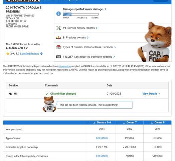The width and height of the screenshot is (175, 161).
Task: Click the verified shield badge icon
Action: pos(41,54)
